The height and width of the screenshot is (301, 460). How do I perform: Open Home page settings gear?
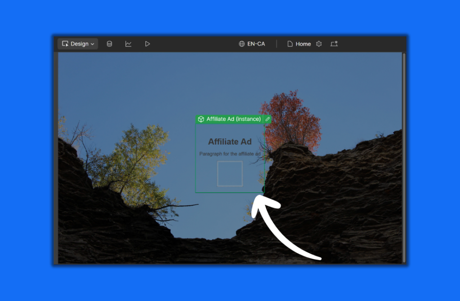pos(319,44)
